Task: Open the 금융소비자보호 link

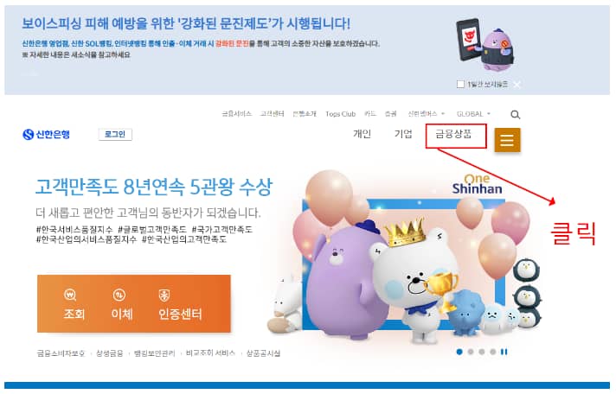Action: [x=61, y=353]
